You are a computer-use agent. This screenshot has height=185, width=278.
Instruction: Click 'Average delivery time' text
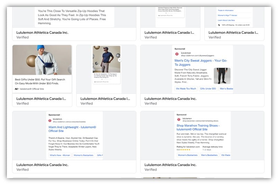[x=212, y=147]
